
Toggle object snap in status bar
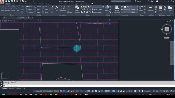pyautogui.click(x=89, y=91)
